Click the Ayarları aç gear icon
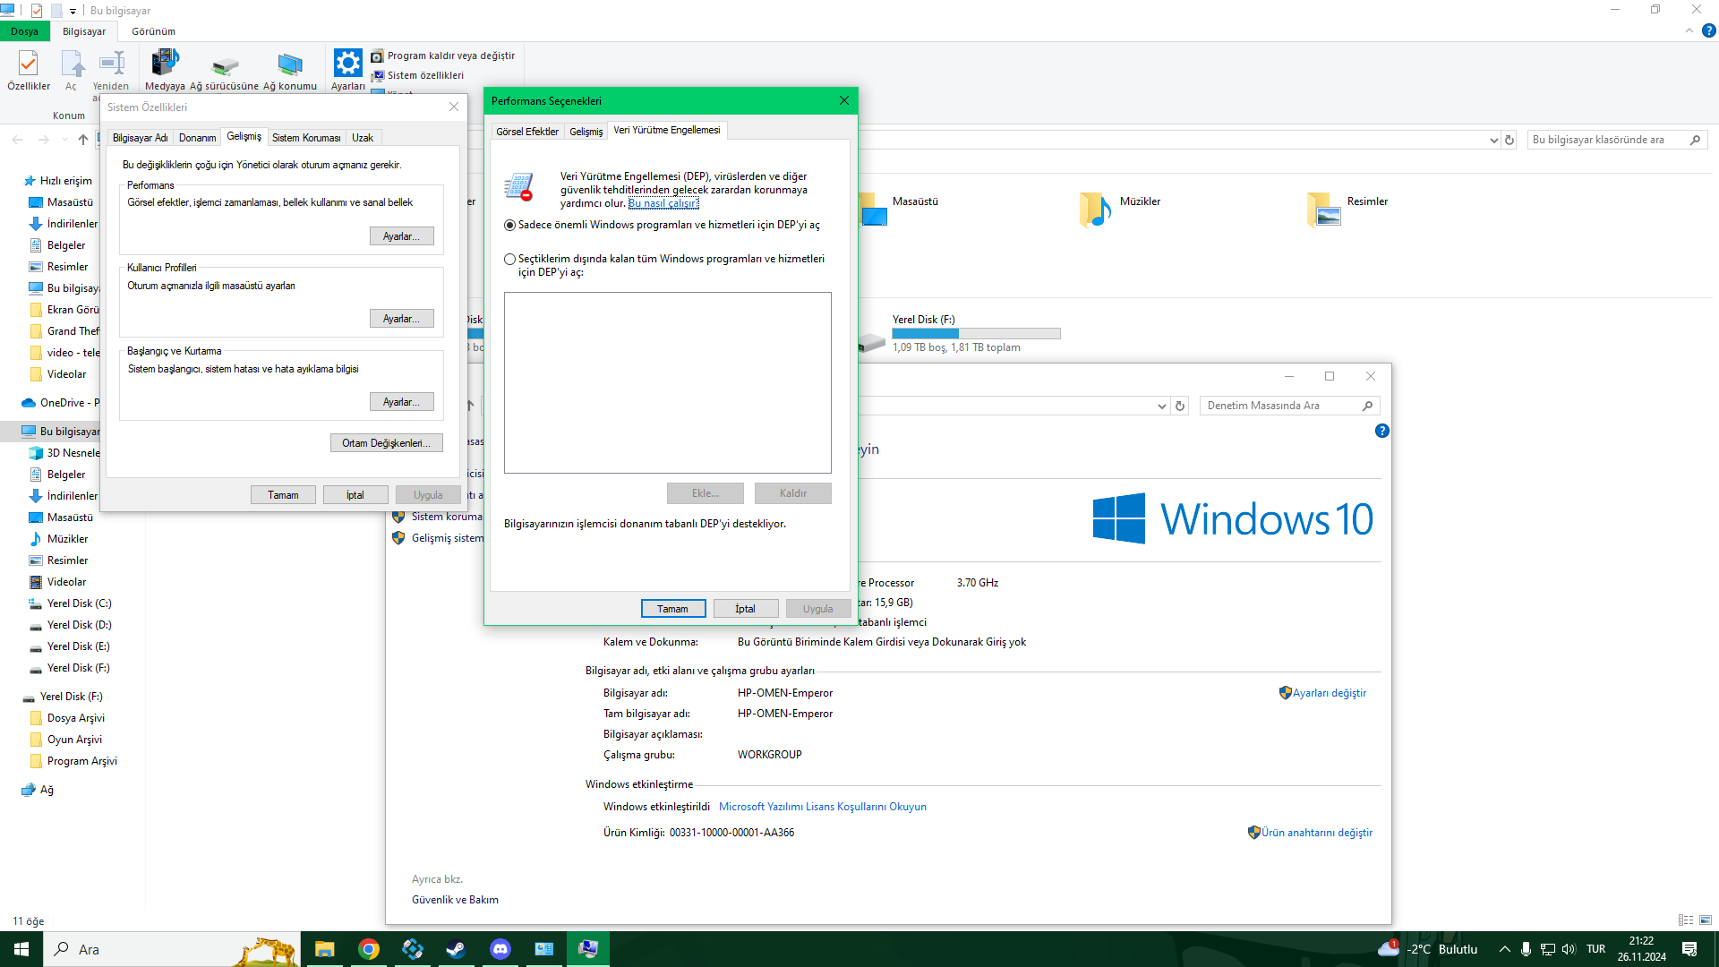Screen dimensions: 1719x967 [347, 64]
